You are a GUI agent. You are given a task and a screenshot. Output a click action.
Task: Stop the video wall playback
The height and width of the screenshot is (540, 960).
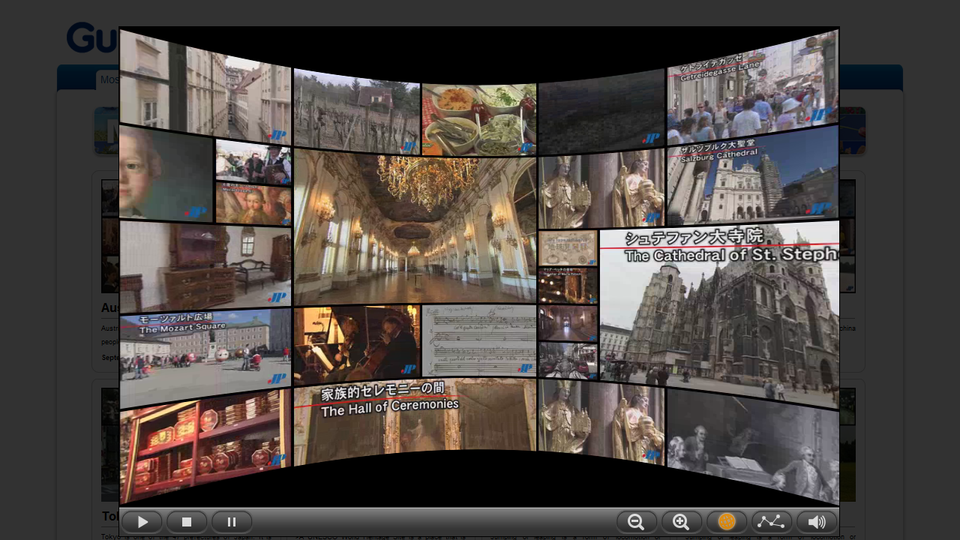pyautogui.click(x=187, y=522)
